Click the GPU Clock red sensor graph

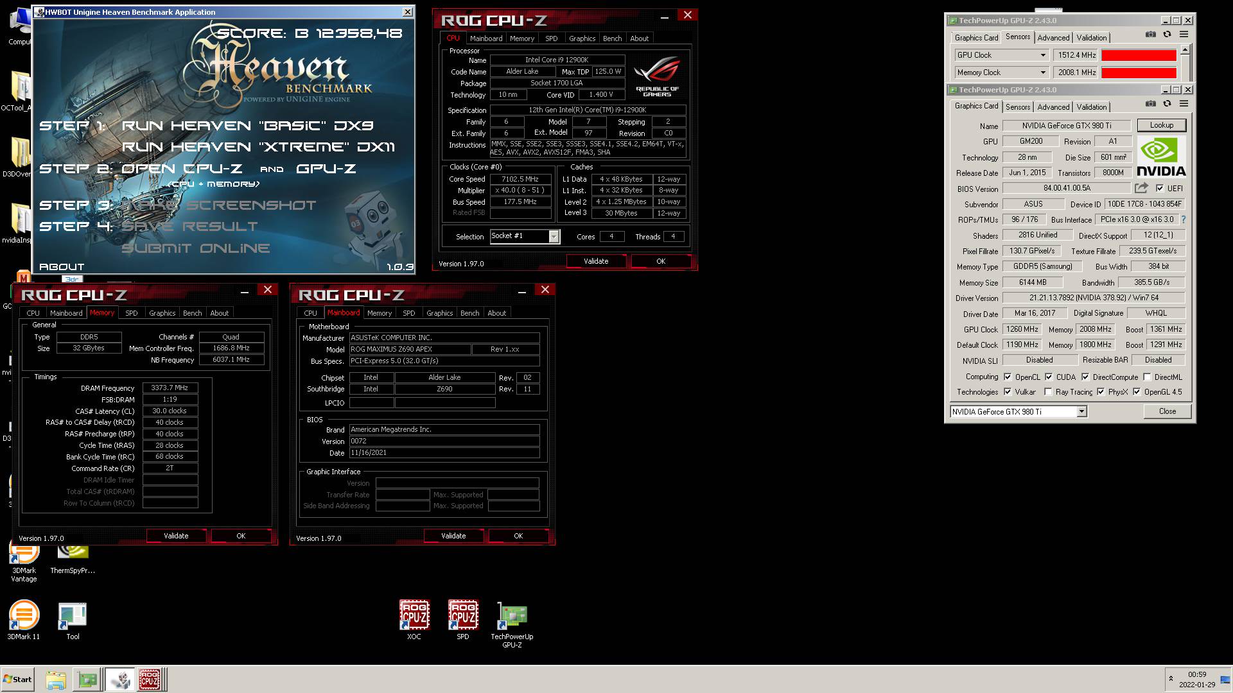click(x=1139, y=55)
